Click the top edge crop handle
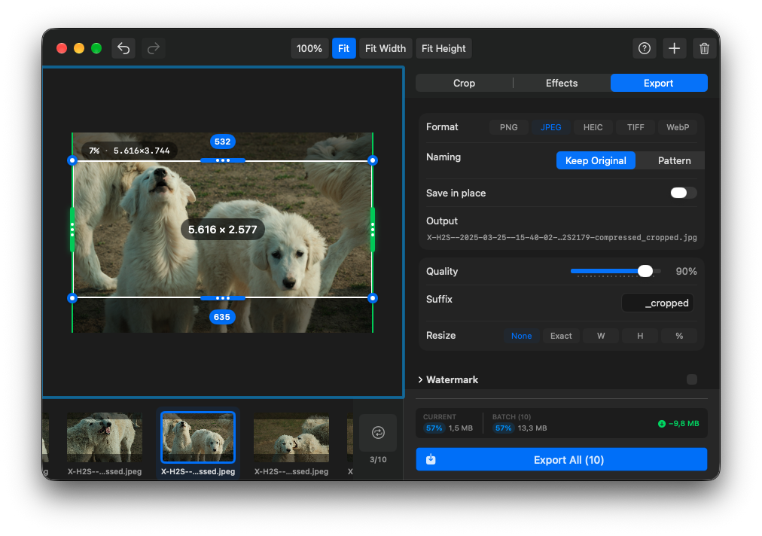 pyautogui.click(x=223, y=160)
